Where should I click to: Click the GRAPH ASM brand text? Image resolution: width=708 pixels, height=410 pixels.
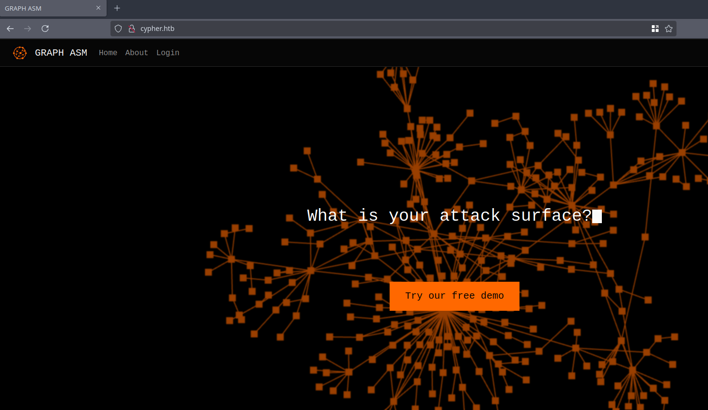(61, 53)
